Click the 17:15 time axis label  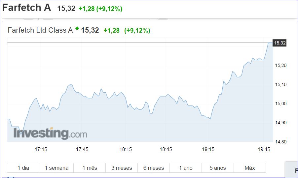tap(41, 149)
